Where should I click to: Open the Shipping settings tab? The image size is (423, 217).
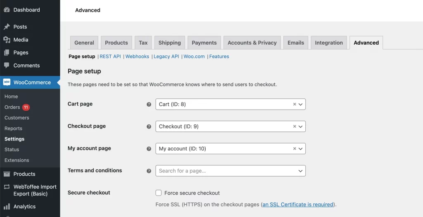[170, 43]
